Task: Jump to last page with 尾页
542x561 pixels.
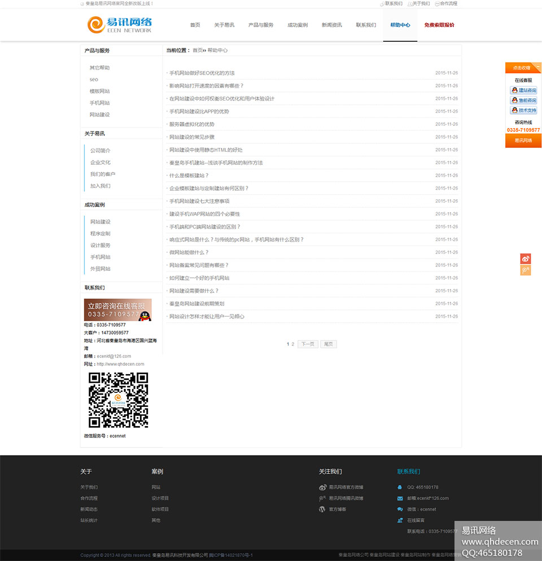Action: coord(328,344)
